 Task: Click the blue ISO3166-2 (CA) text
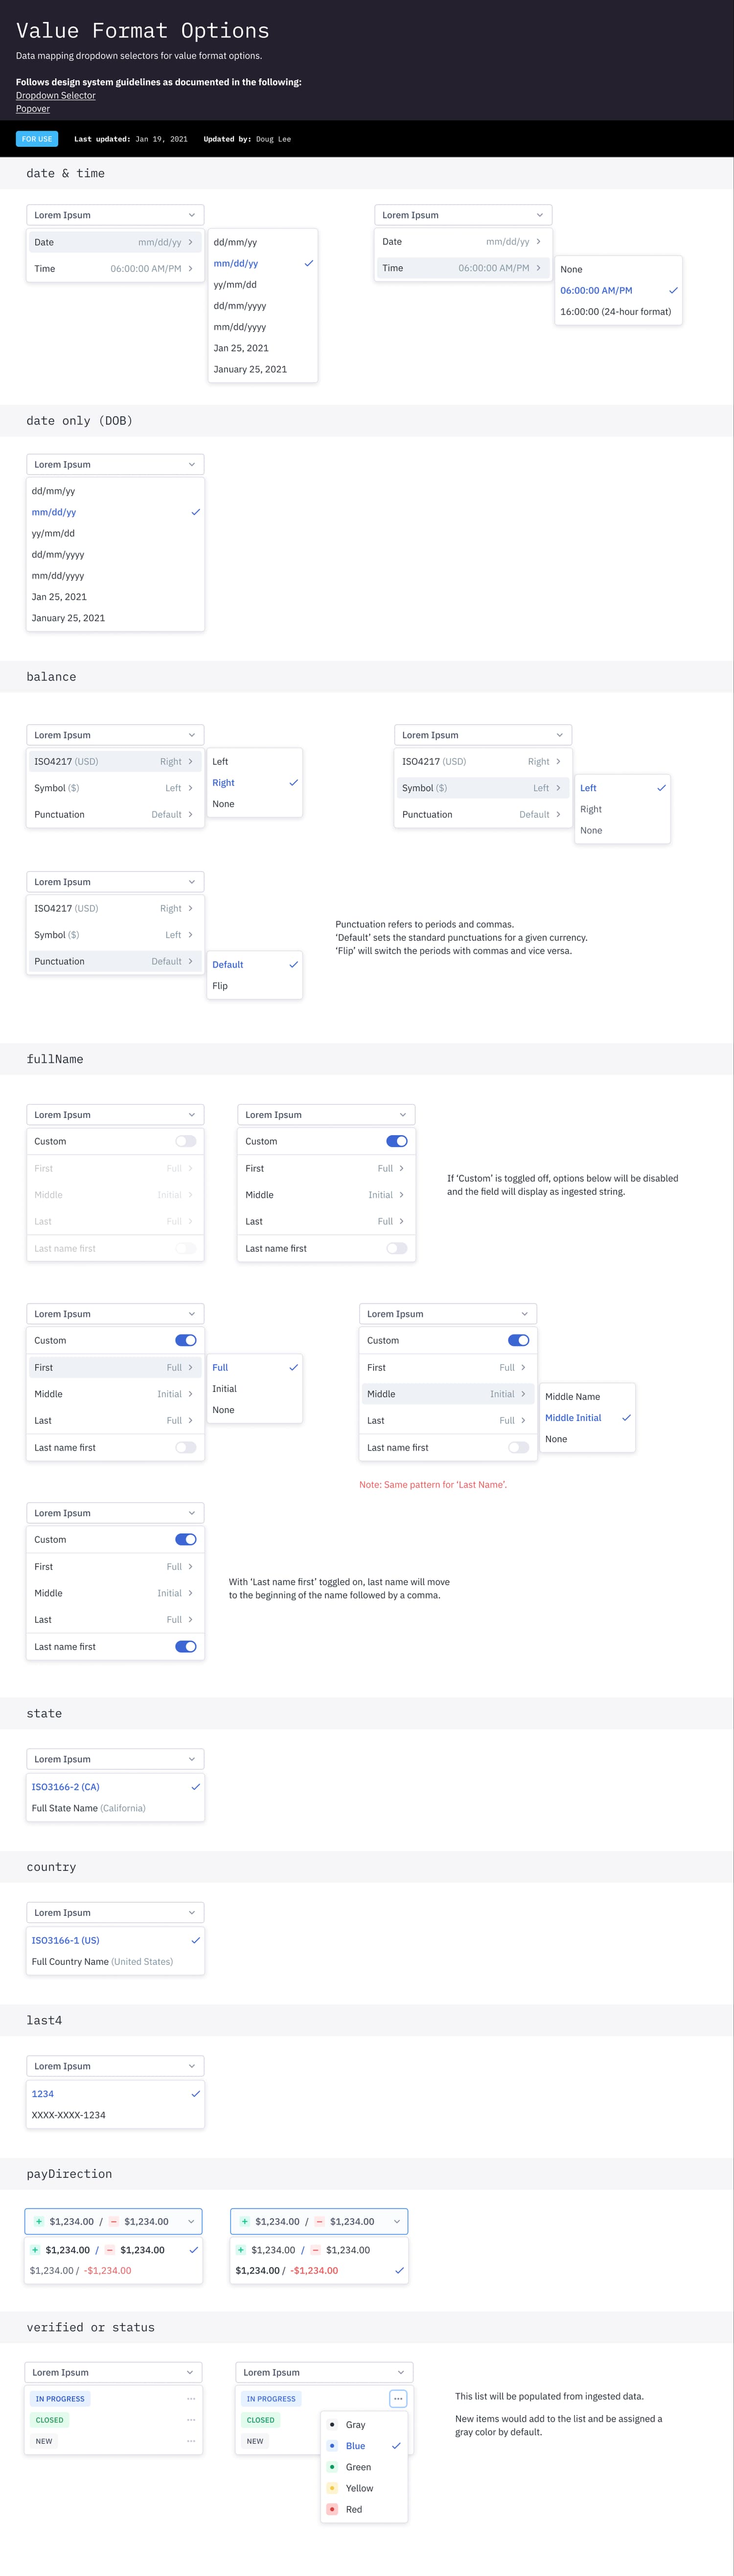pos(65,1786)
